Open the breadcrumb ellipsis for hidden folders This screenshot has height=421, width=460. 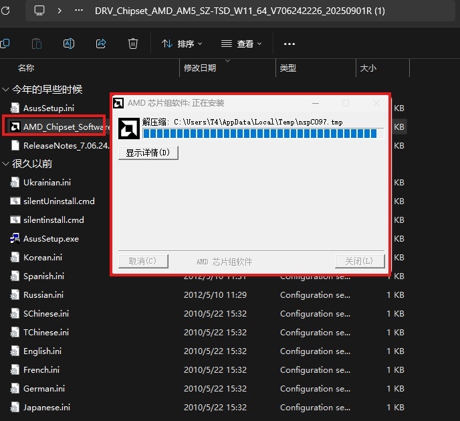tap(79, 11)
